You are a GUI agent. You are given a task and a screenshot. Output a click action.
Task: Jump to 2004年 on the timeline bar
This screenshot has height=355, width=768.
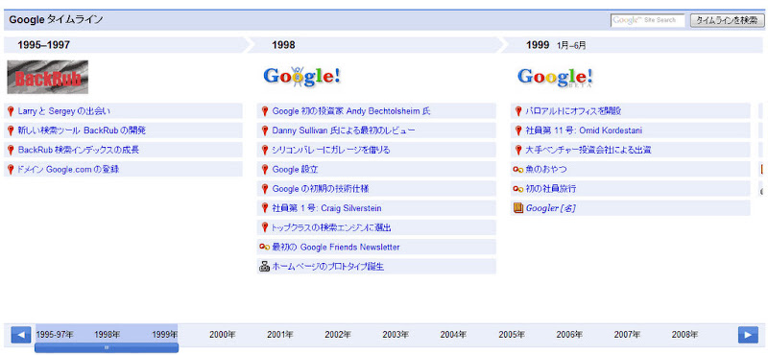453,335
